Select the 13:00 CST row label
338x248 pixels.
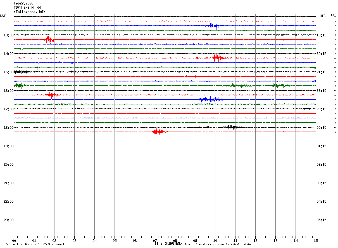pos(9,35)
